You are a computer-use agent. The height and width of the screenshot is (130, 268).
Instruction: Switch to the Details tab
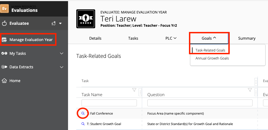pyautogui.click(x=95, y=38)
